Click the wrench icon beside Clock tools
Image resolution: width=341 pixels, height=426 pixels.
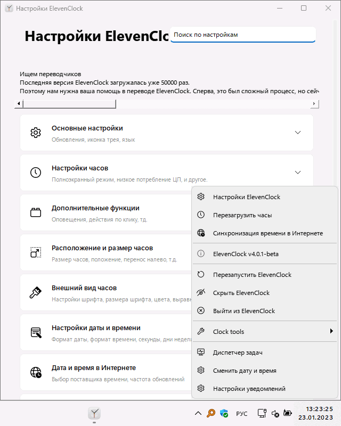[x=201, y=331]
